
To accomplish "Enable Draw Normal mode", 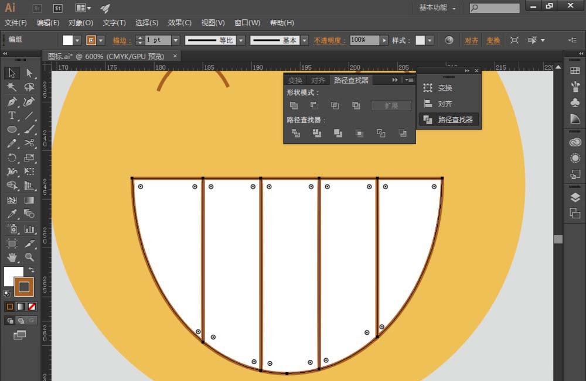I will point(10,321).
